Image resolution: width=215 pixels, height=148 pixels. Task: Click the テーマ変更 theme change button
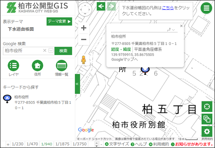59,22
